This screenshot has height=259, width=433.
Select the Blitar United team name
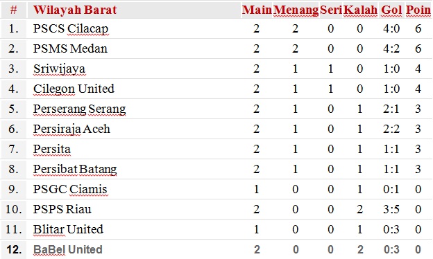(x=68, y=229)
